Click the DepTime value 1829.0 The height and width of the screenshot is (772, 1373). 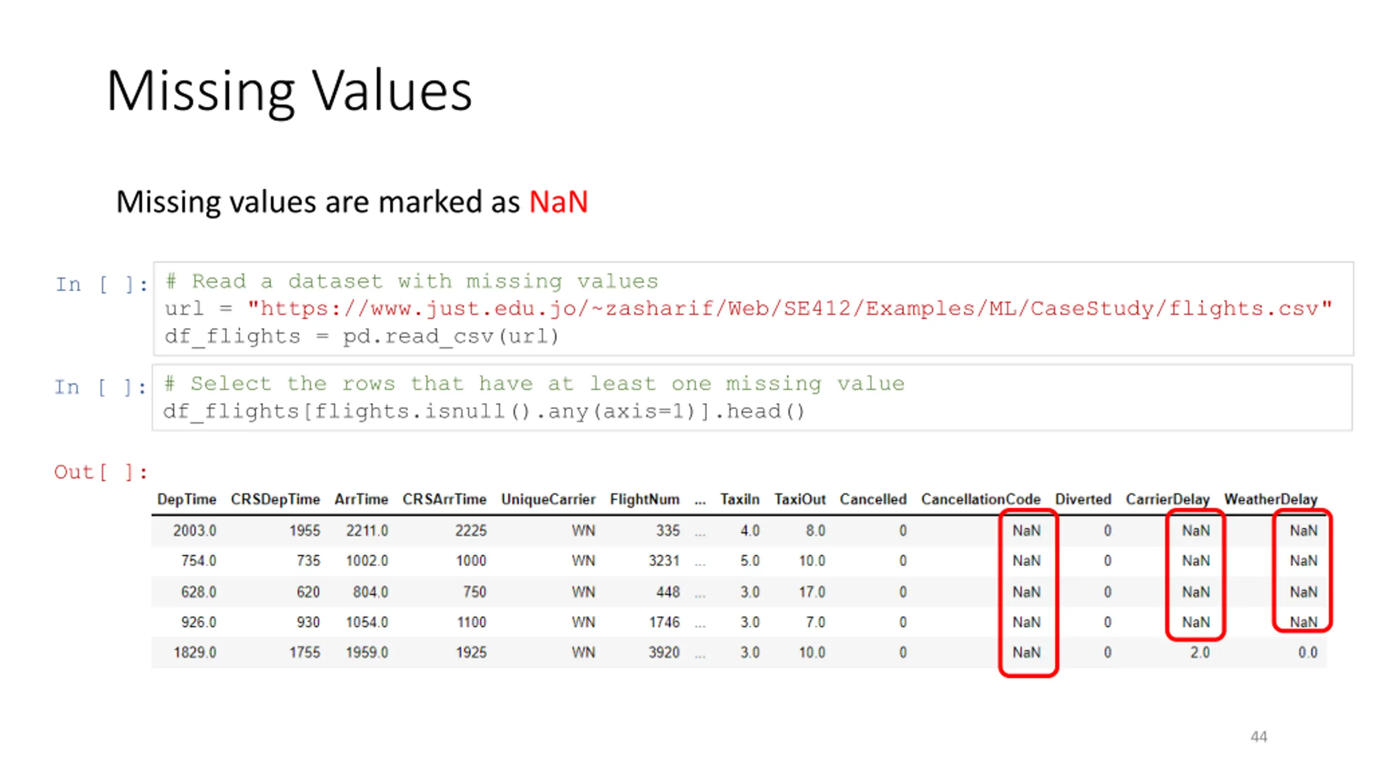pyautogui.click(x=195, y=652)
